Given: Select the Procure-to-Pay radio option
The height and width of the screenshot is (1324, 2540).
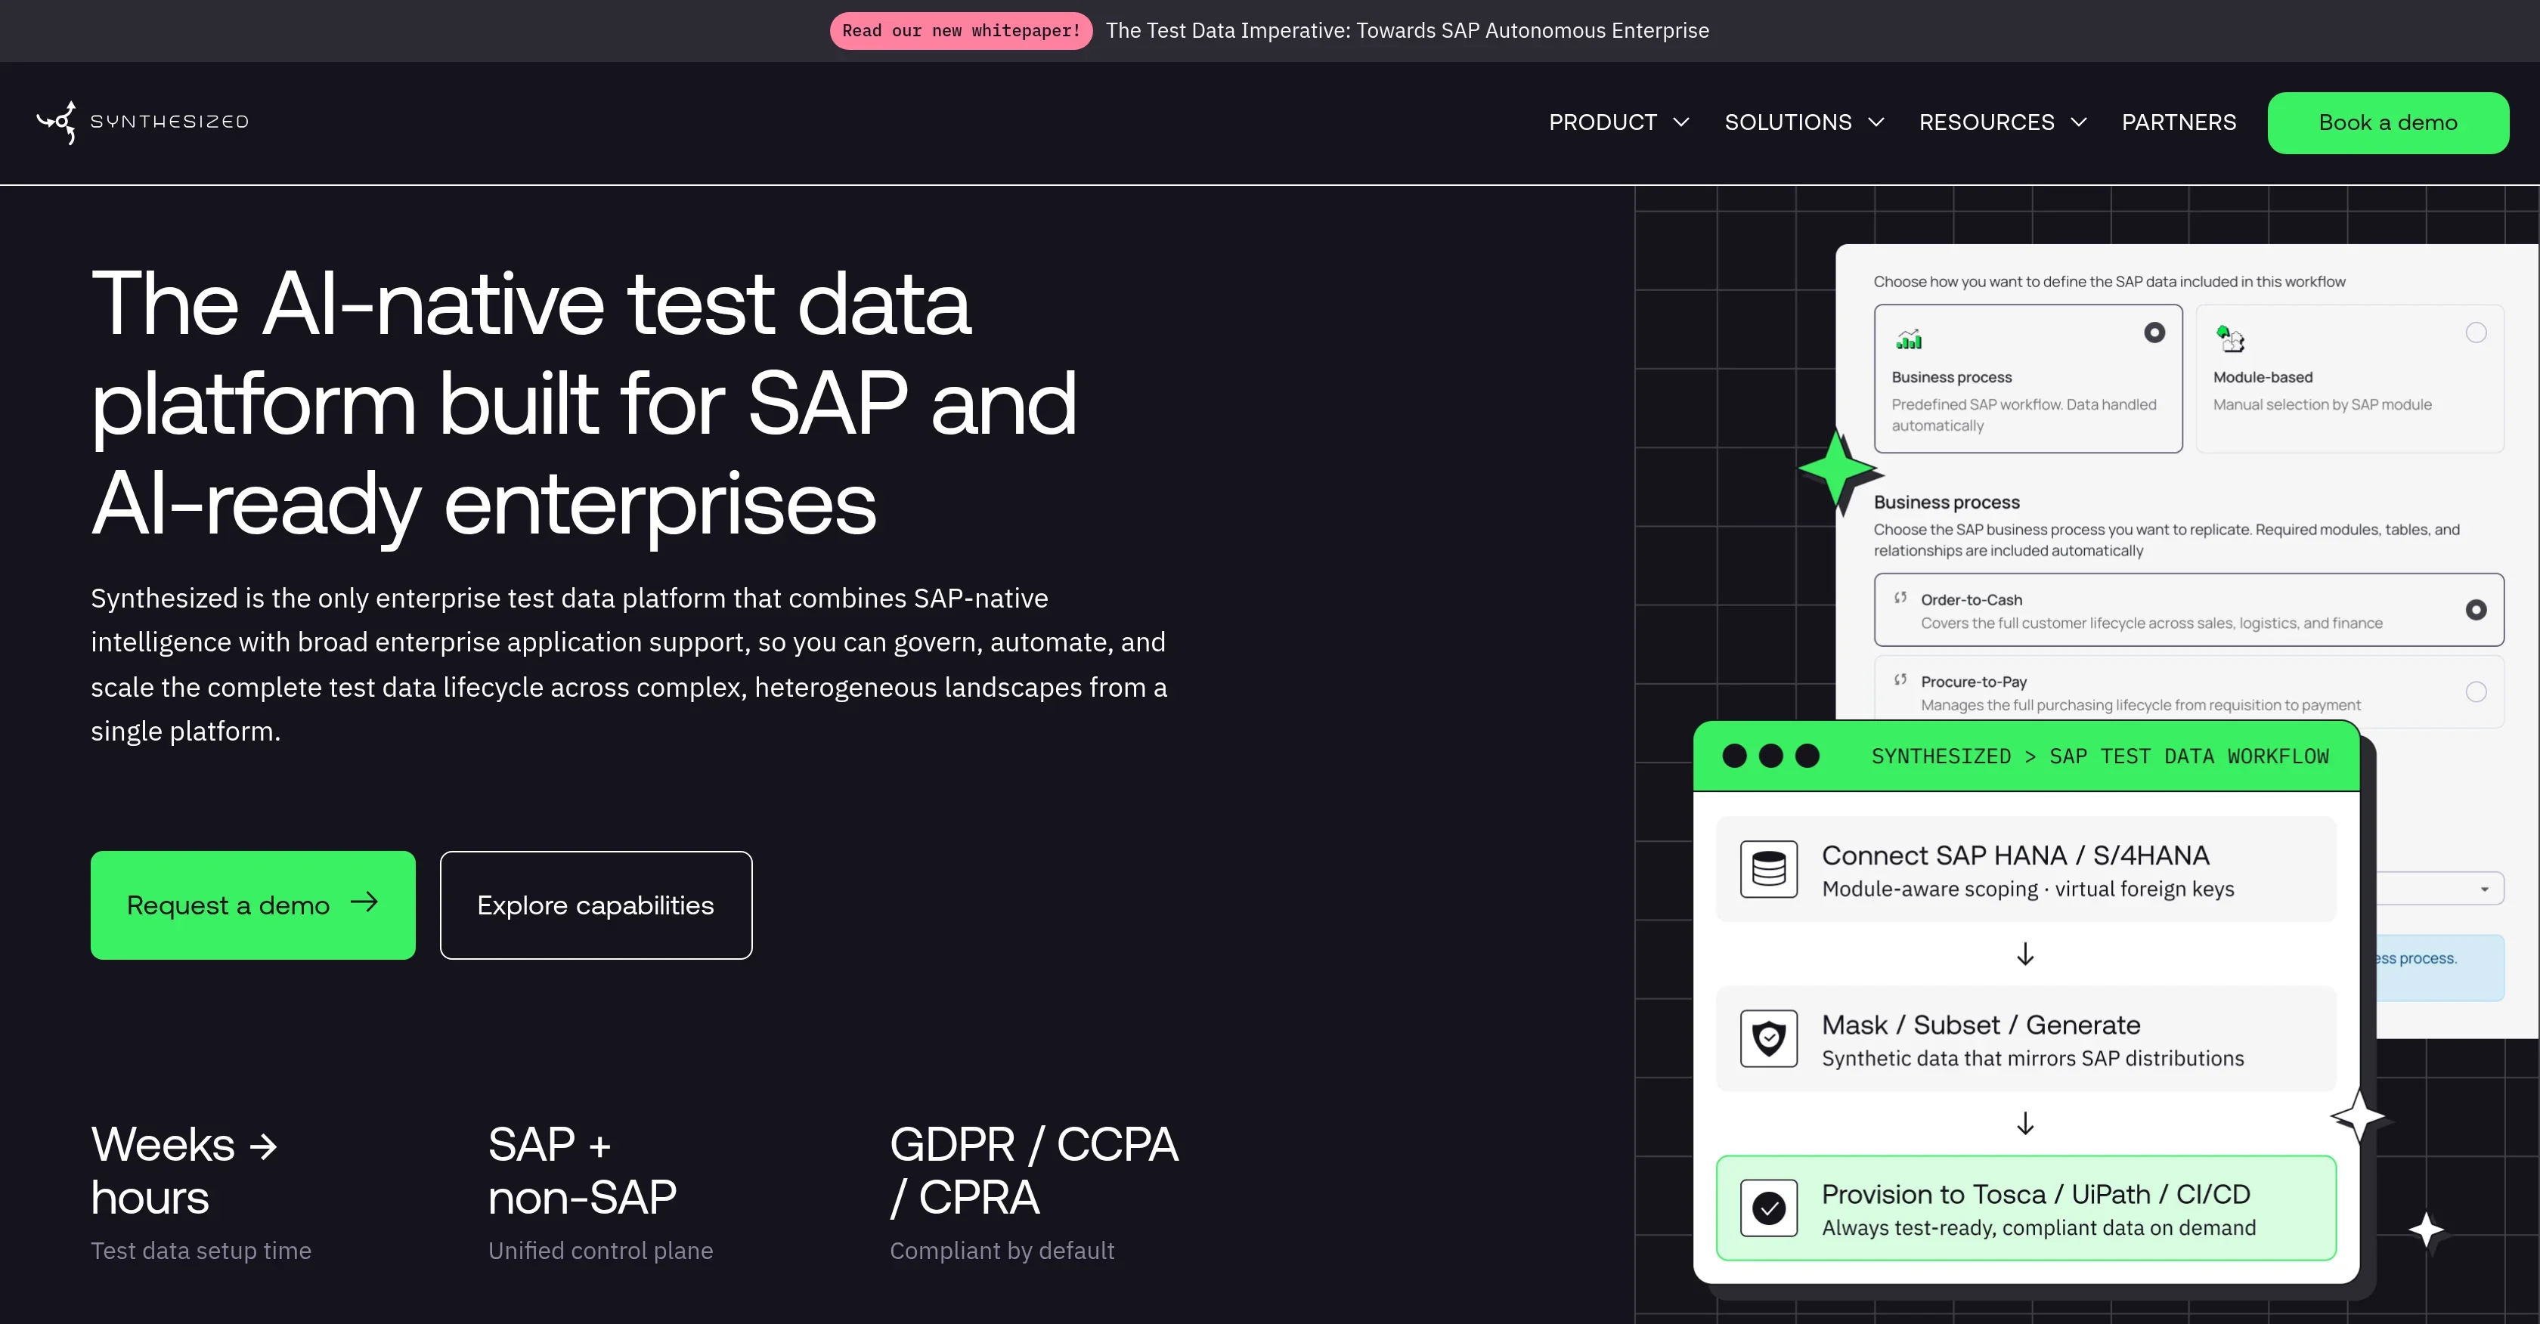Looking at the screenshot, I should (x=2476, y=692).
